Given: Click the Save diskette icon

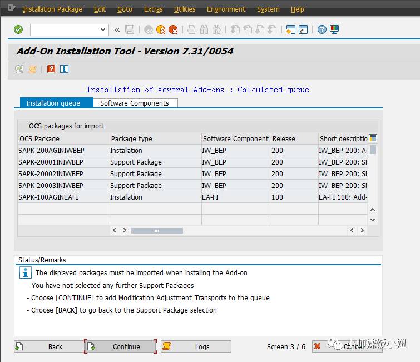Looking at the screenshot, I should 130,29.
